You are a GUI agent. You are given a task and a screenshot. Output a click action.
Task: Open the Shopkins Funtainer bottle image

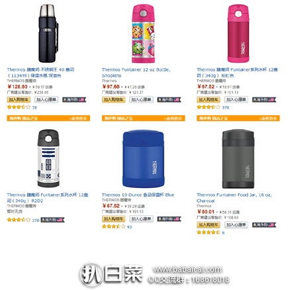pos(143,34)
